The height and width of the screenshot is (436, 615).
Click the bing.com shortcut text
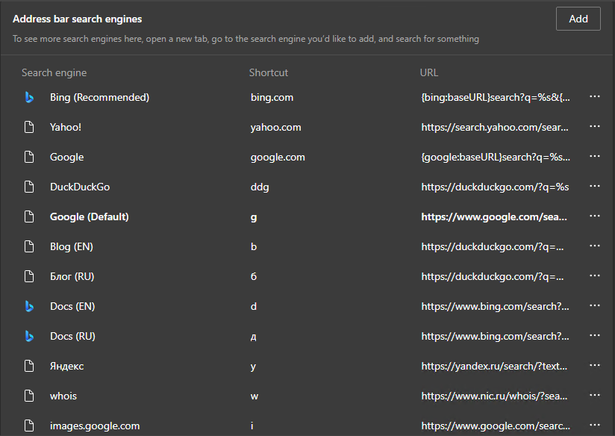coord(272,97)
